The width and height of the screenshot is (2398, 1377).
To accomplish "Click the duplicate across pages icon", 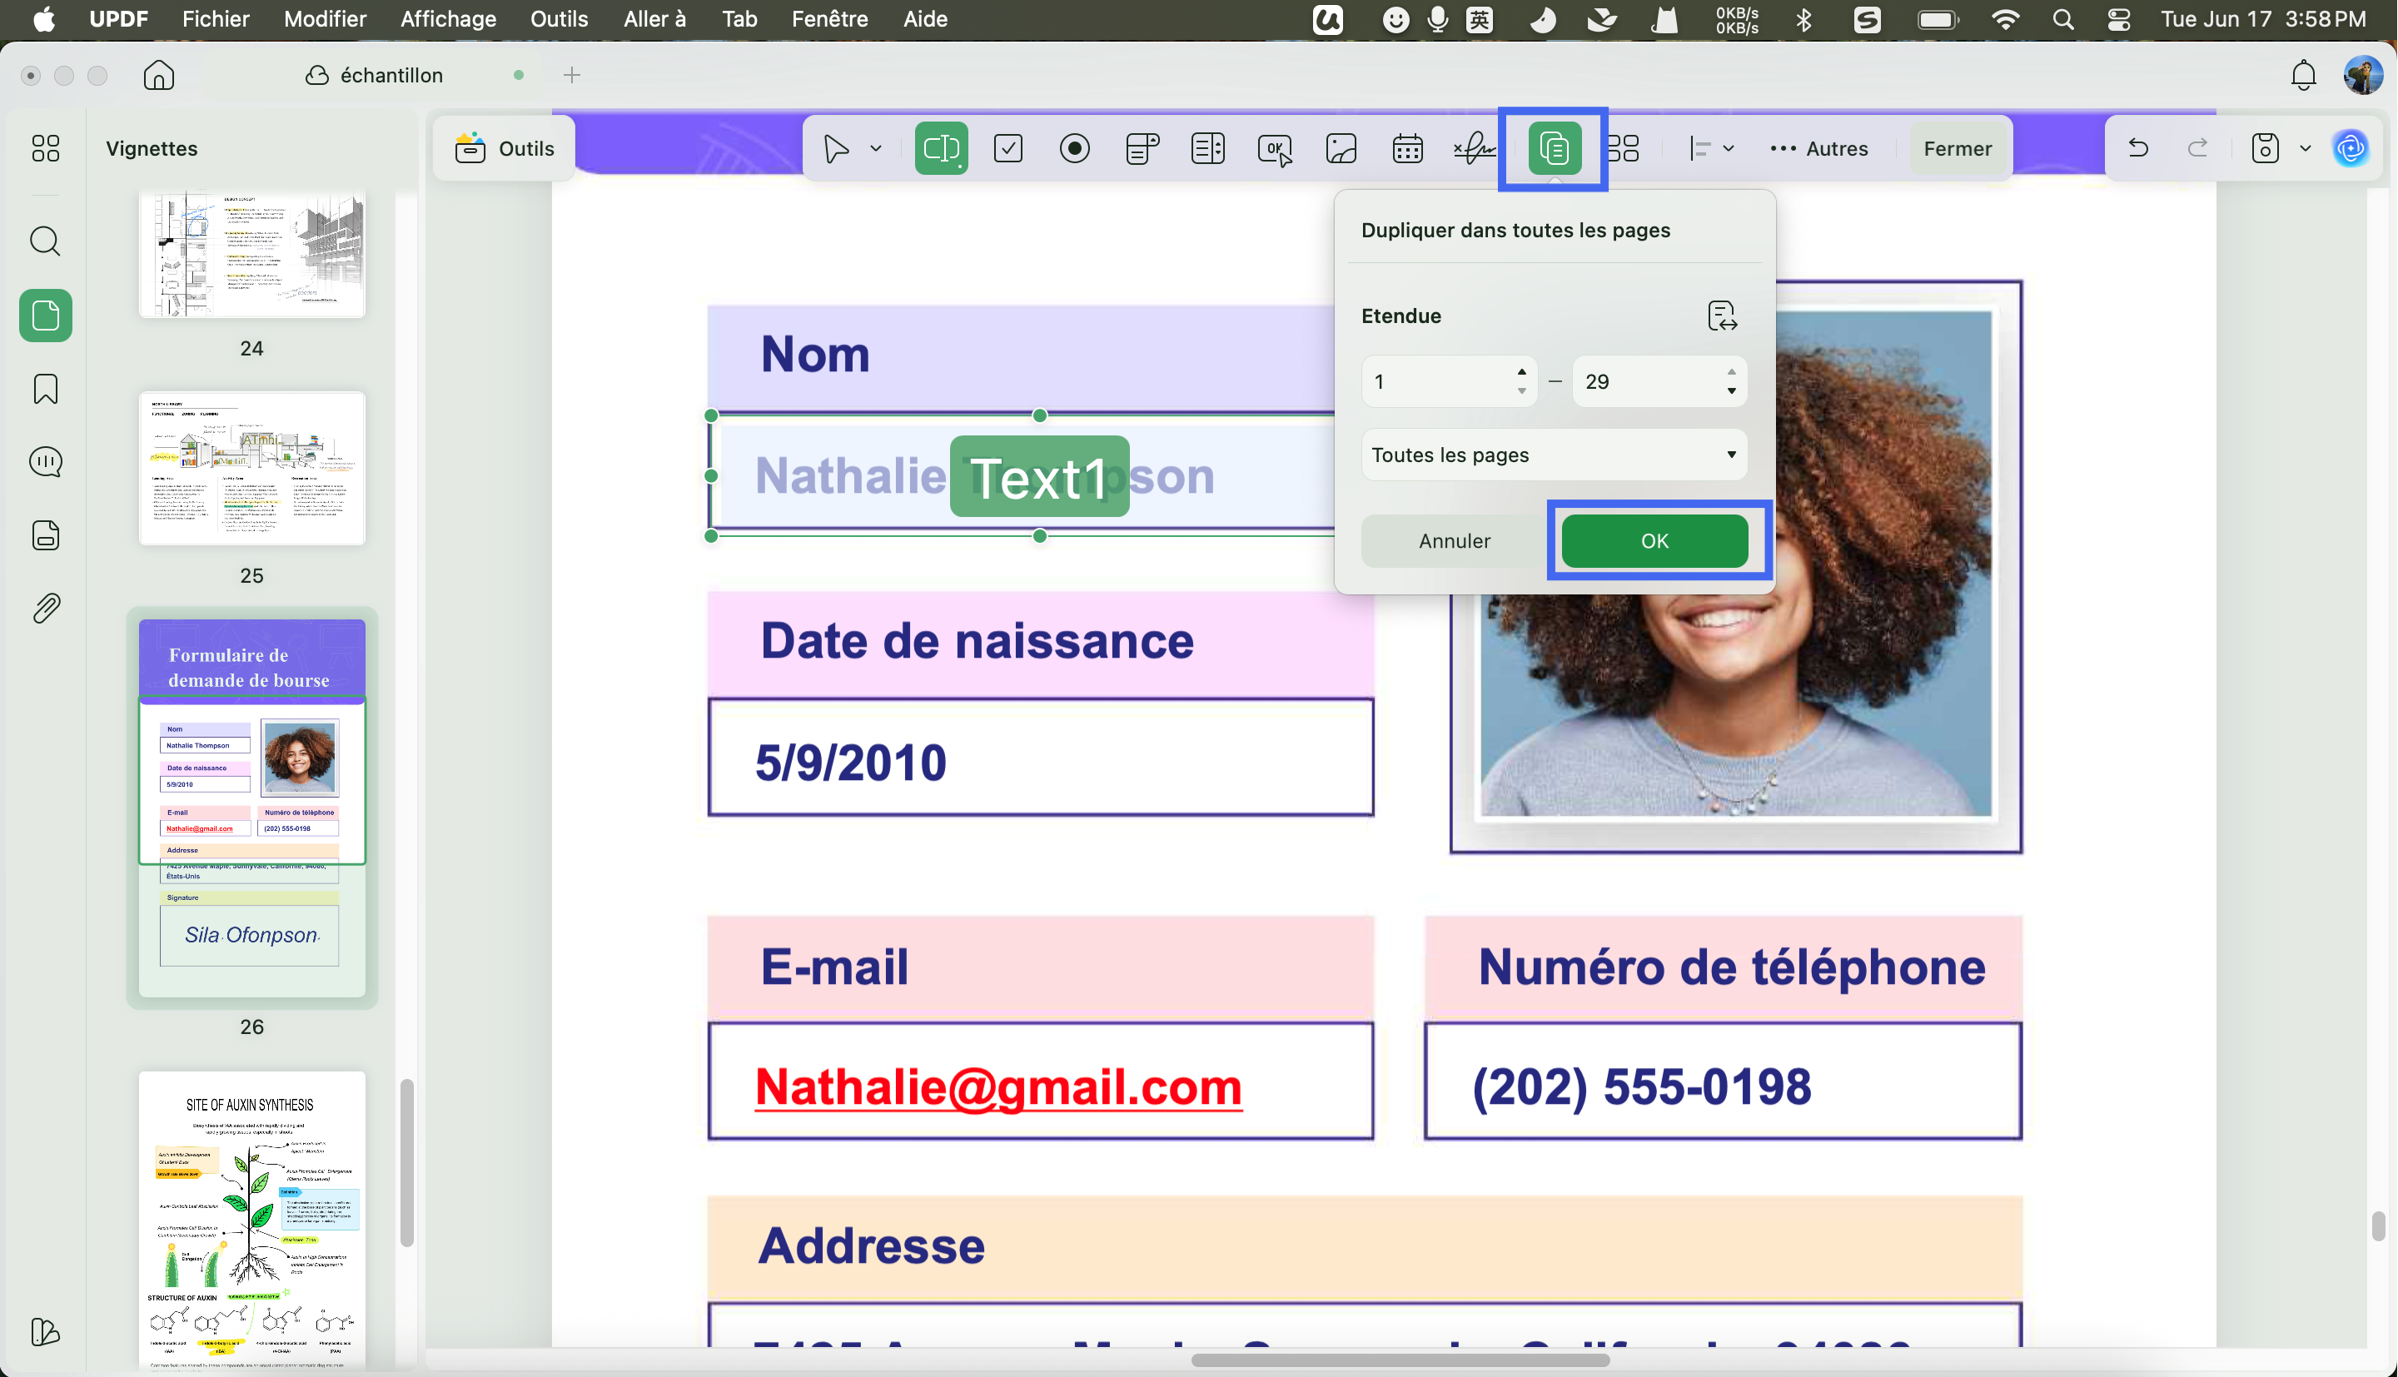I will pos(1555,148).
